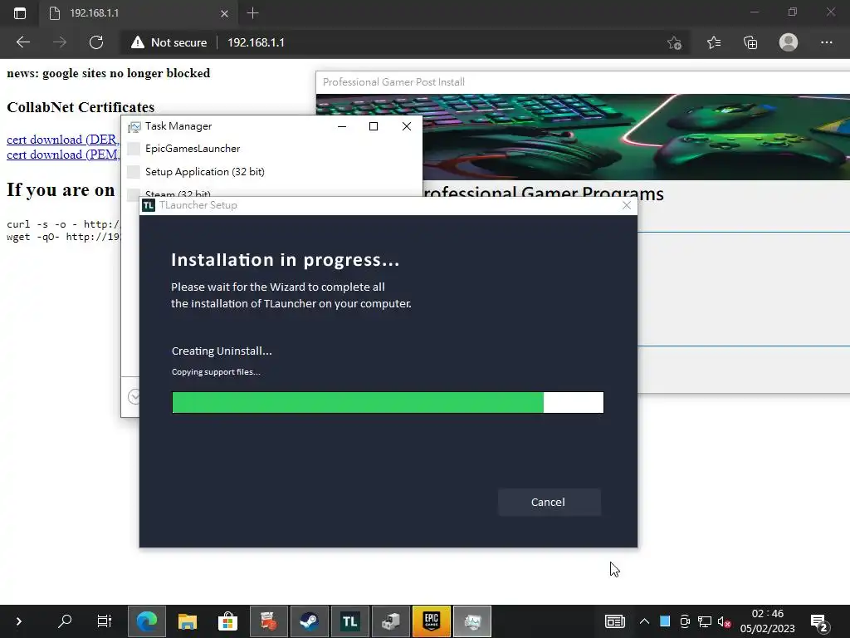Add this page to favorites
This screenshot has width=850, height=638.
[674, 42]
